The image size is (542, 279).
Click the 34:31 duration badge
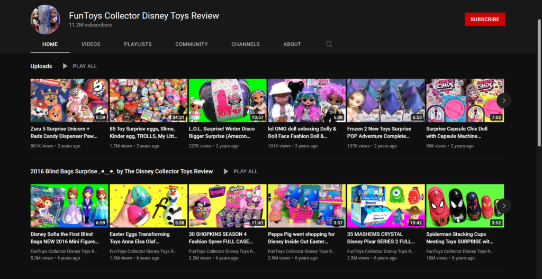tap(179, 117)
